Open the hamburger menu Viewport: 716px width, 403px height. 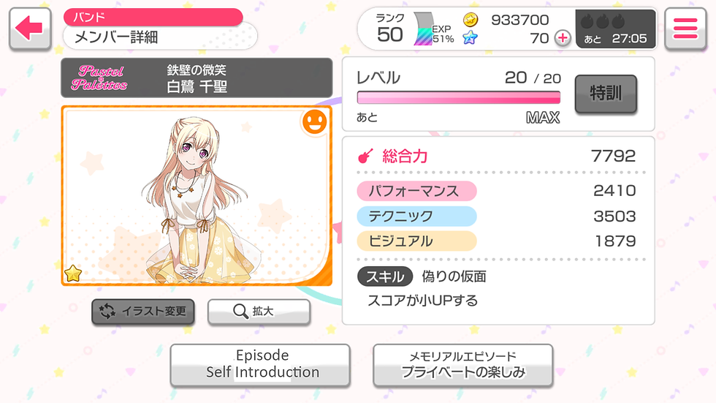coord(685,29)
